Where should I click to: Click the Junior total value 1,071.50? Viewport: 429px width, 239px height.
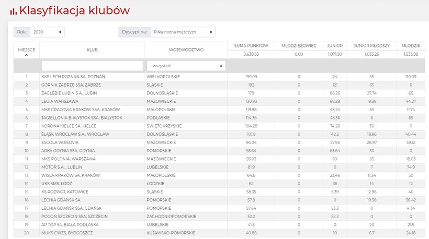pyautogui.click(x=335, y=54)
